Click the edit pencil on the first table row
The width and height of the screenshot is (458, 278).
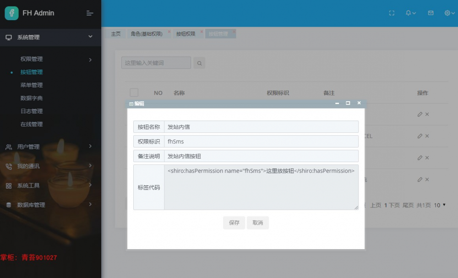[420, 114]
